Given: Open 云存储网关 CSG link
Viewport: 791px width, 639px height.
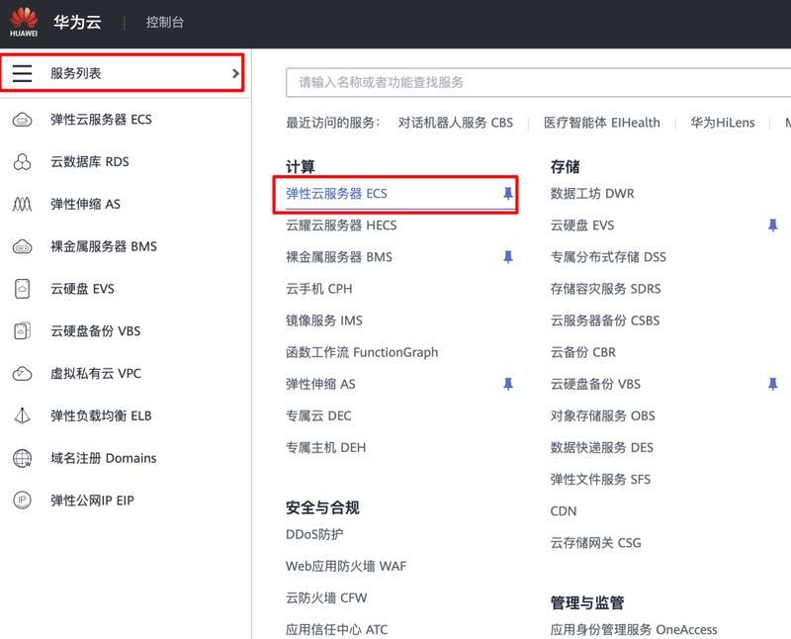Looking at the screenshot, I should pos(596,543).
